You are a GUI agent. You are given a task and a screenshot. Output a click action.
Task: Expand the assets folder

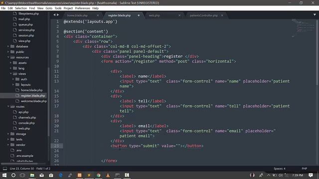point(10,63)
